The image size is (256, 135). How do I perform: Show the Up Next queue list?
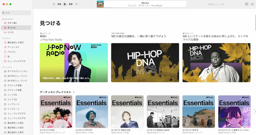pos(252,4)
